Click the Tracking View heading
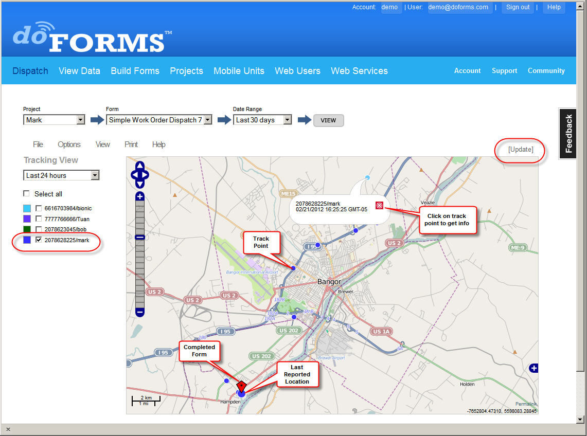This screenshot has width=587, height=436. tap(51, 160)
